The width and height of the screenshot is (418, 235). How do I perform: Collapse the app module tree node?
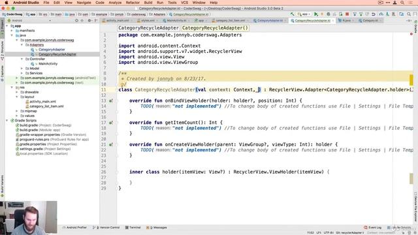7,26
